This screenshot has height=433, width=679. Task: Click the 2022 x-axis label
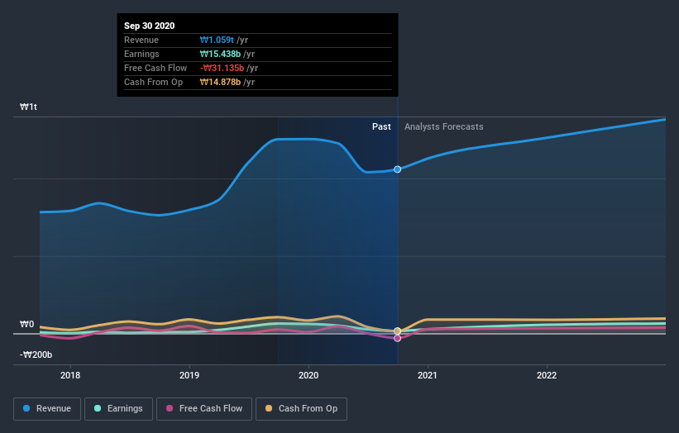547,375
